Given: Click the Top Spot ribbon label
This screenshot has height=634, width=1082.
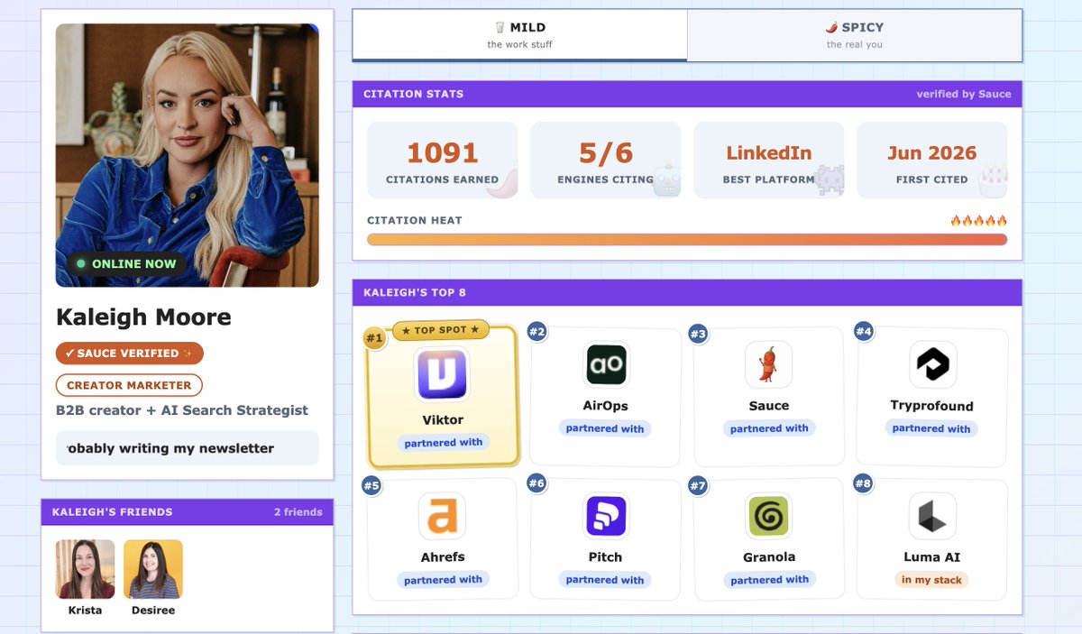Looking at the screenshot, I should click(x=441, y=330).
